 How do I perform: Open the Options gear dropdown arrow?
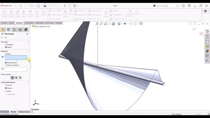tap(78, 6)
